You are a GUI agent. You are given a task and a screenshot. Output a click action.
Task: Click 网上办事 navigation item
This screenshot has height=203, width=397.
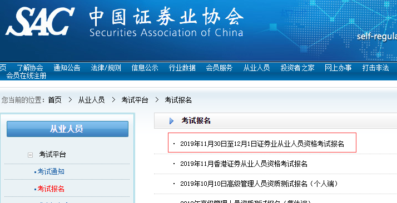click(x=338, y=68)
